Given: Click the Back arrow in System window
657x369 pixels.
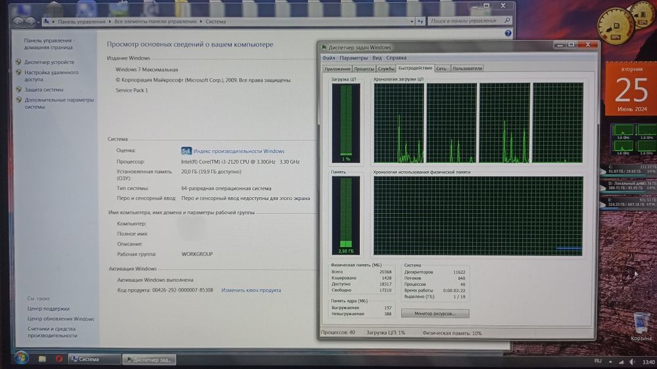Looking at the screenshot, I should [x=18, y=21].
